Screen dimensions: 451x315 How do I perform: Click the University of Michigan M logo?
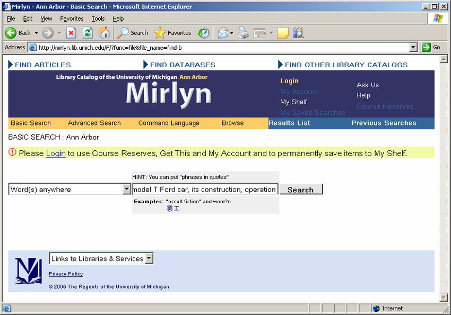[x=28, y=271]
